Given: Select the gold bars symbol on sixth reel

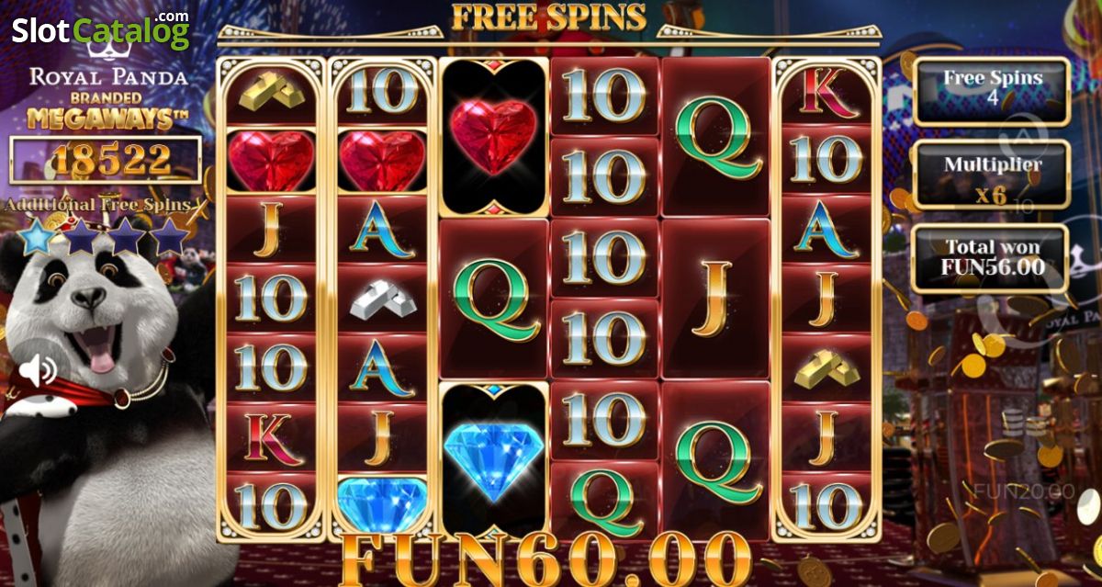Looking at the screenshot, I should tap(826, 367).
